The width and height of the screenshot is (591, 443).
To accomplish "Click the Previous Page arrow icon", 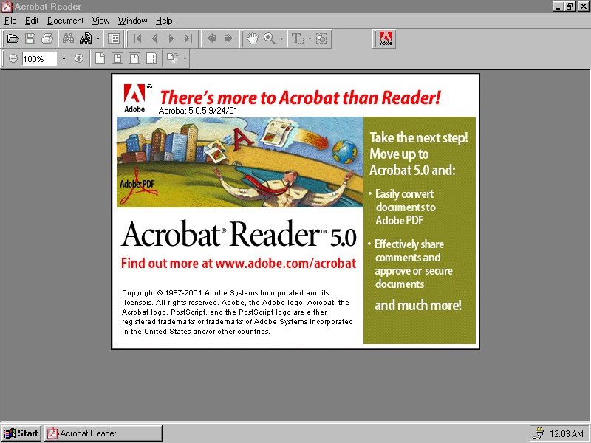I will point(154,38).
